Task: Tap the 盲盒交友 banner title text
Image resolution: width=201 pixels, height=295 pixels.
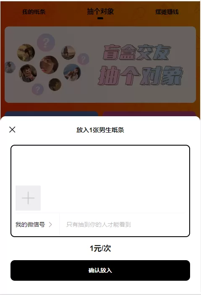Action: click(x=137, y=52)
